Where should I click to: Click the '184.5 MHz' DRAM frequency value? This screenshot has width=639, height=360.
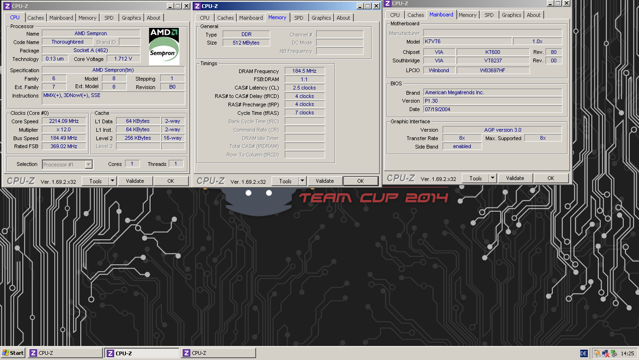304,71
